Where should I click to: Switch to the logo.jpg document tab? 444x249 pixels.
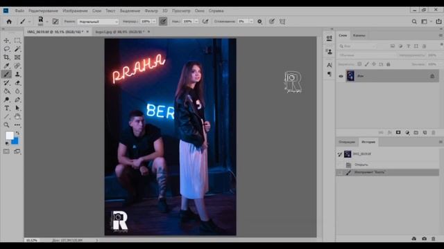(120, 32)
